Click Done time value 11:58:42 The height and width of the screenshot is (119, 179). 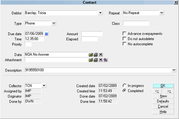108,101
